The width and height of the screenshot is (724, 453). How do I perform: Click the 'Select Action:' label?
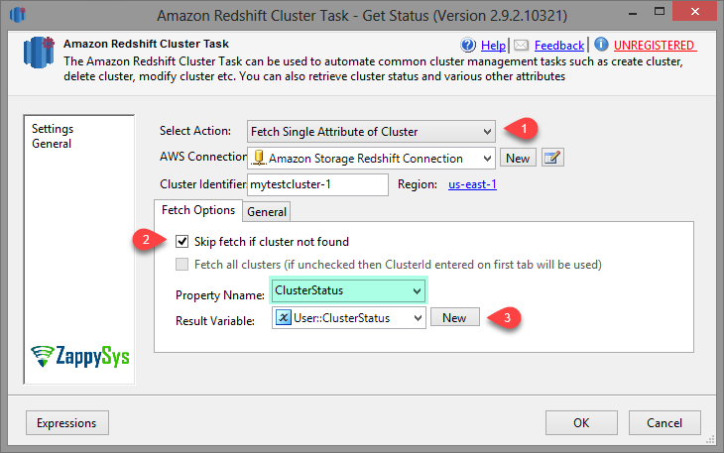tap(195, 131)
